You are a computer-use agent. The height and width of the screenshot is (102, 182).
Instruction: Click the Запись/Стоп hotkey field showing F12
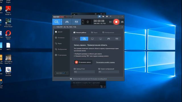(84, 72)
